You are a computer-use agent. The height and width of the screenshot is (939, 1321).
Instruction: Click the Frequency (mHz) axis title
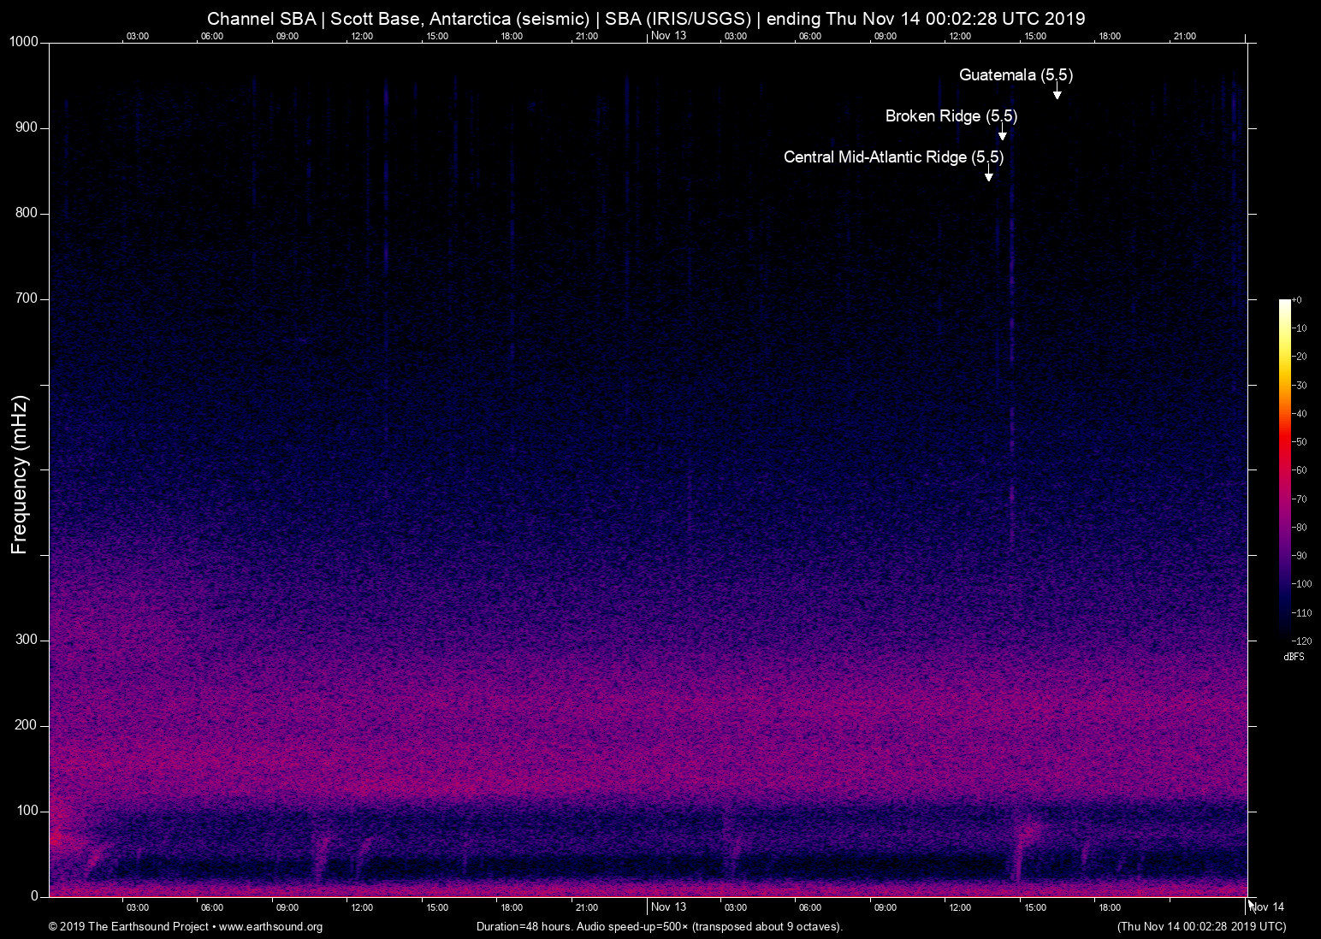click(x=20, y=475)
